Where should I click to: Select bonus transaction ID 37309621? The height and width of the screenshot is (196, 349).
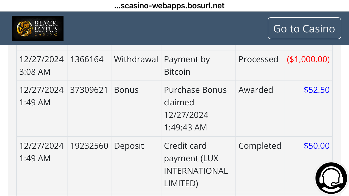[89, 90]
